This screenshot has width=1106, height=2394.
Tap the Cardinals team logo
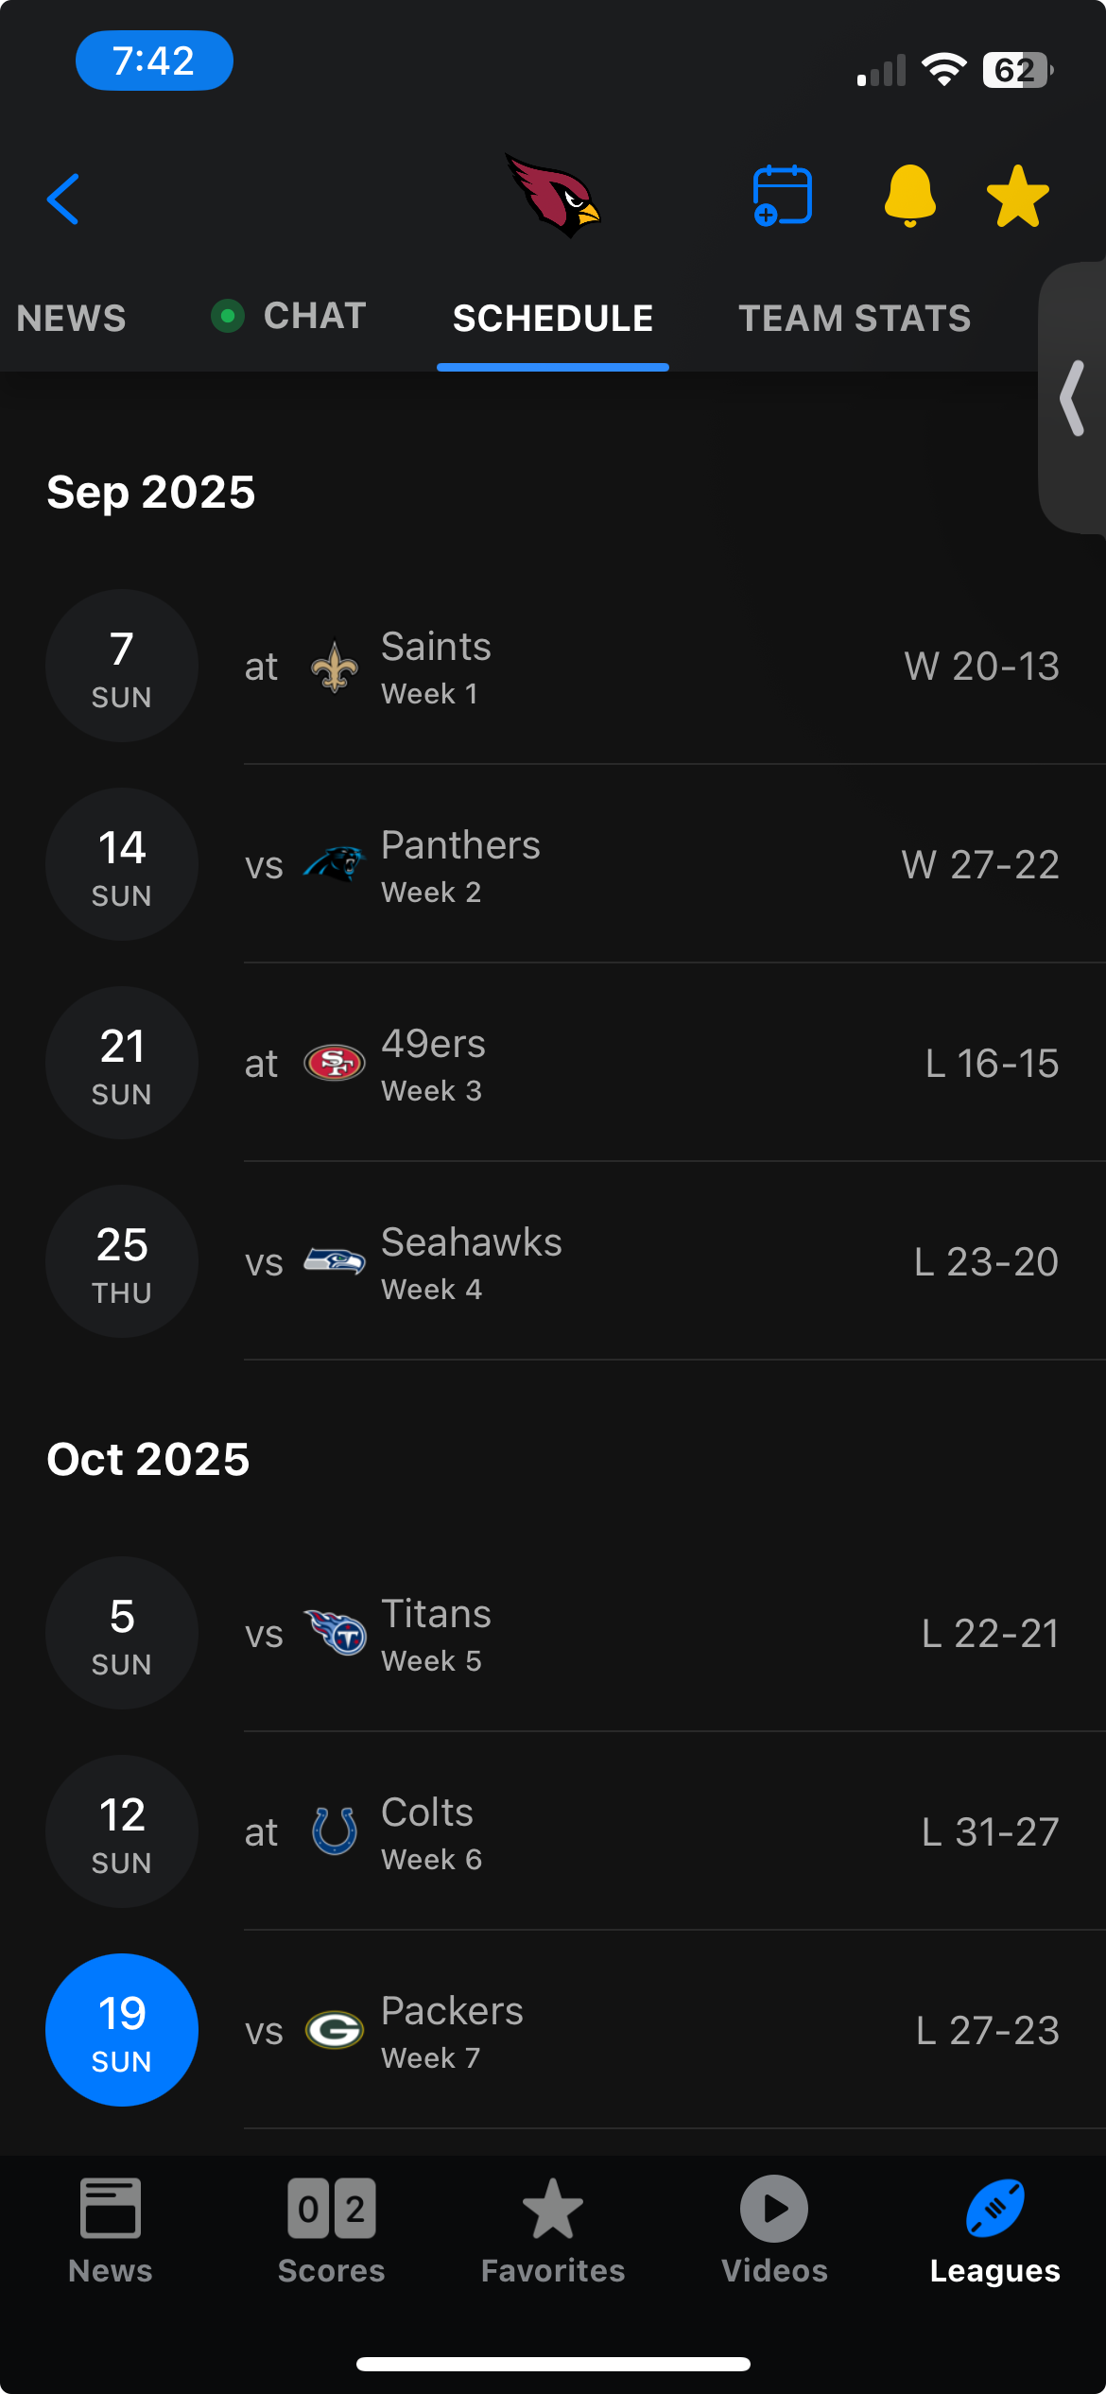[553, 196]
